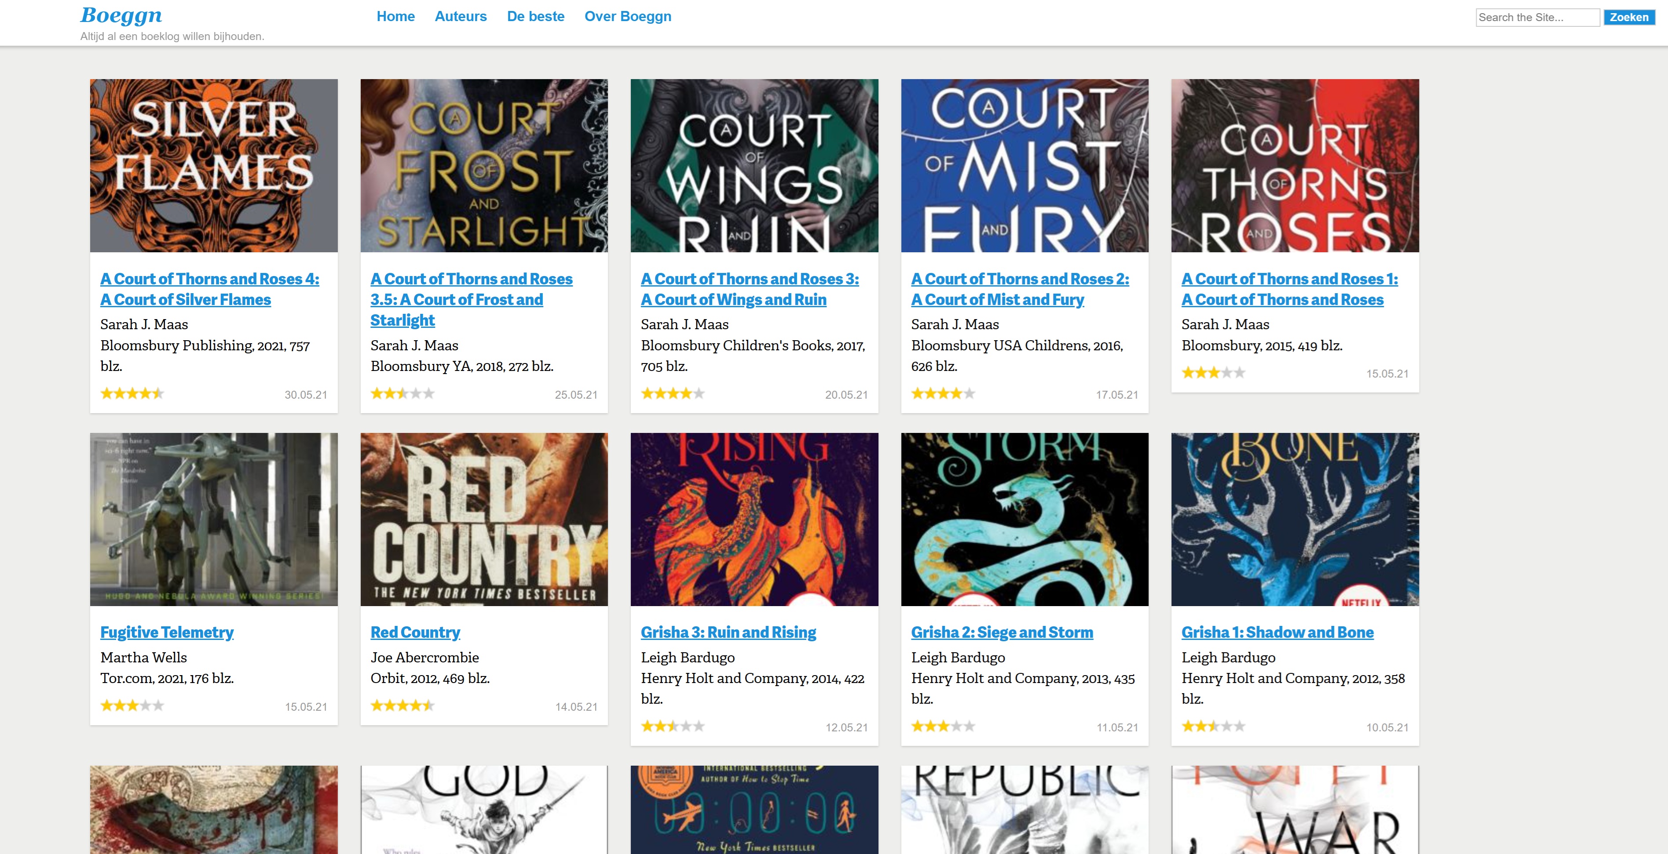1668x854 pixels.
Task: Open the Red Country title link
Action: click(x=415, y=632)
